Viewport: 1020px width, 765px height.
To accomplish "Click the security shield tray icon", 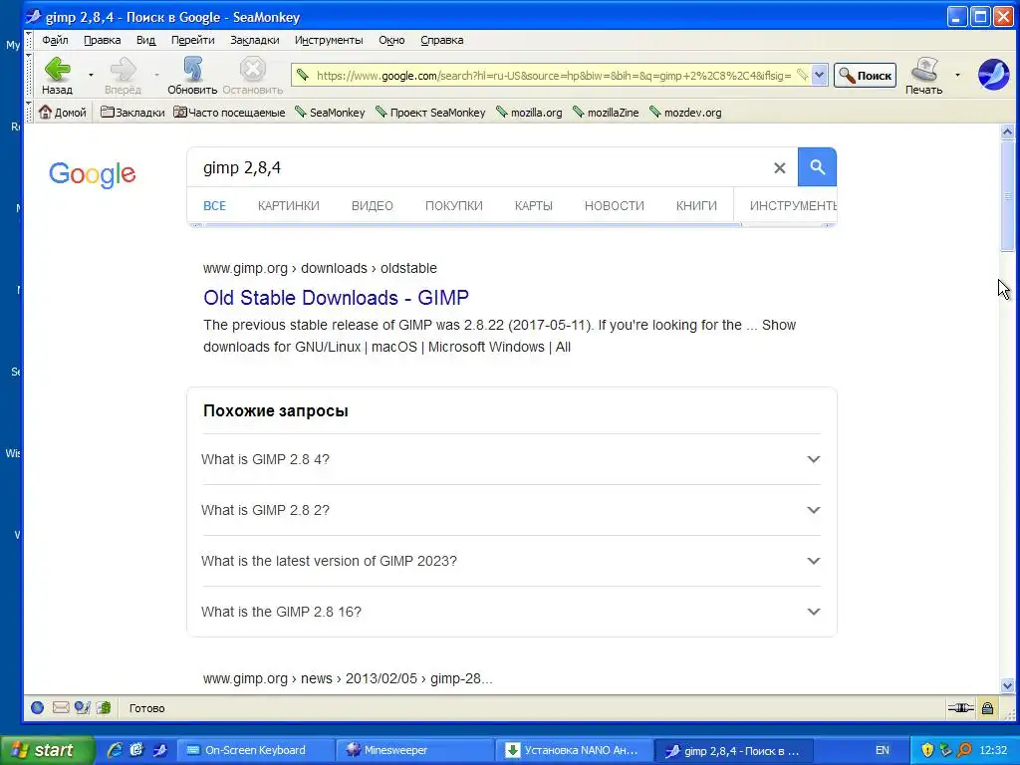I will click(927, 750).
